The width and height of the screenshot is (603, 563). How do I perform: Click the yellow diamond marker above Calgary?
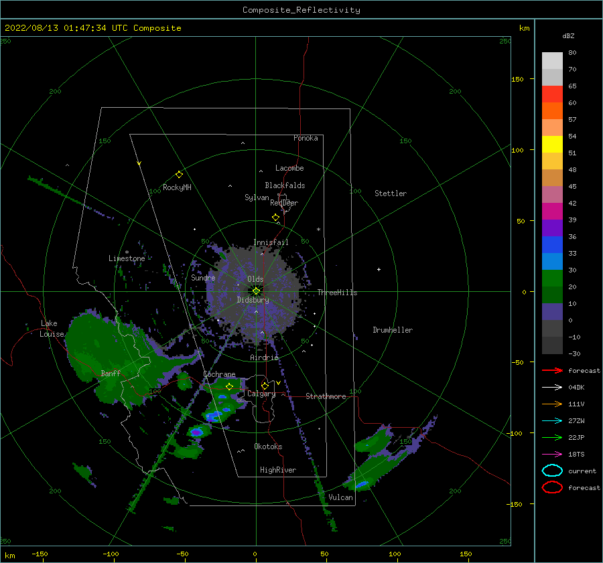click(265, 386)
